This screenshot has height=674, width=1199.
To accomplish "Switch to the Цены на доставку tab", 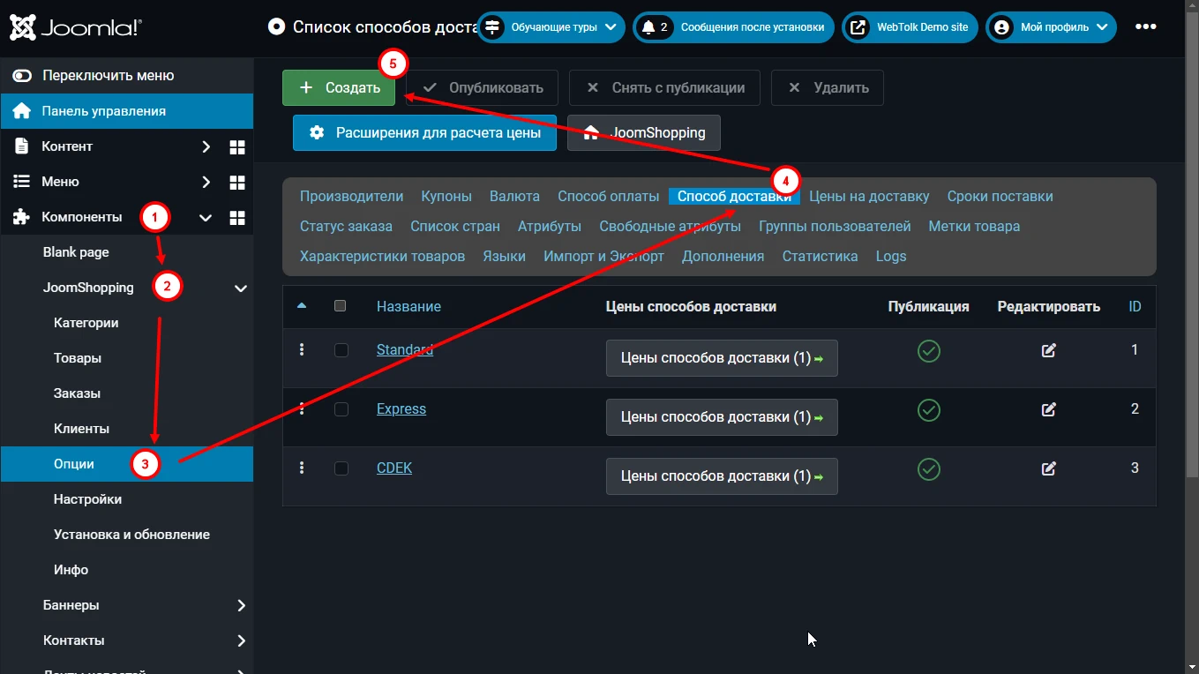I will pyautogui.click(x=869, y=196).
